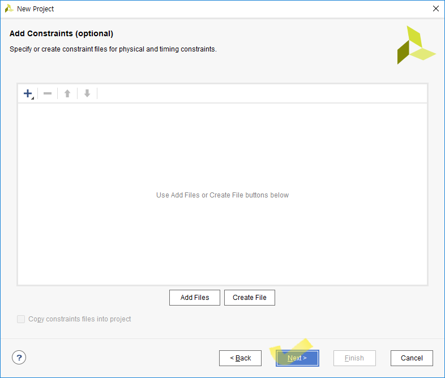The image size is (445, 378).
Task: Click the Create File button
Action: [x=250, y=298]
